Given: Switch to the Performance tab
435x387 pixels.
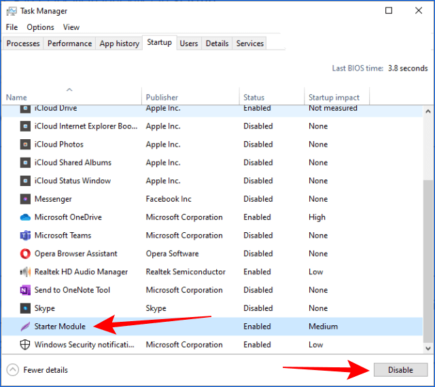Looking at the screenshot, I should [x=69, y=43].
